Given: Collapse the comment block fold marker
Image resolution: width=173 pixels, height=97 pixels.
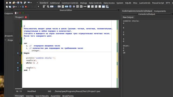Looking at the screenshot, I should tap(23, 26).
